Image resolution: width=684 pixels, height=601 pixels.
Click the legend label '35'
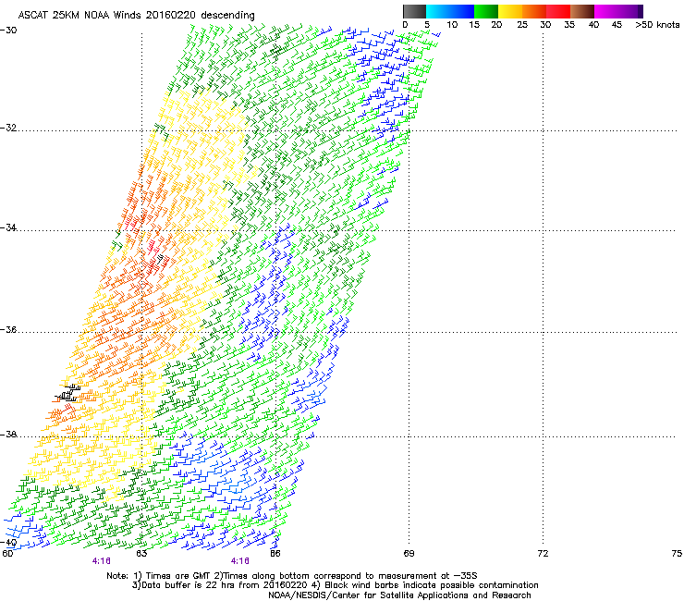[569, 25]
